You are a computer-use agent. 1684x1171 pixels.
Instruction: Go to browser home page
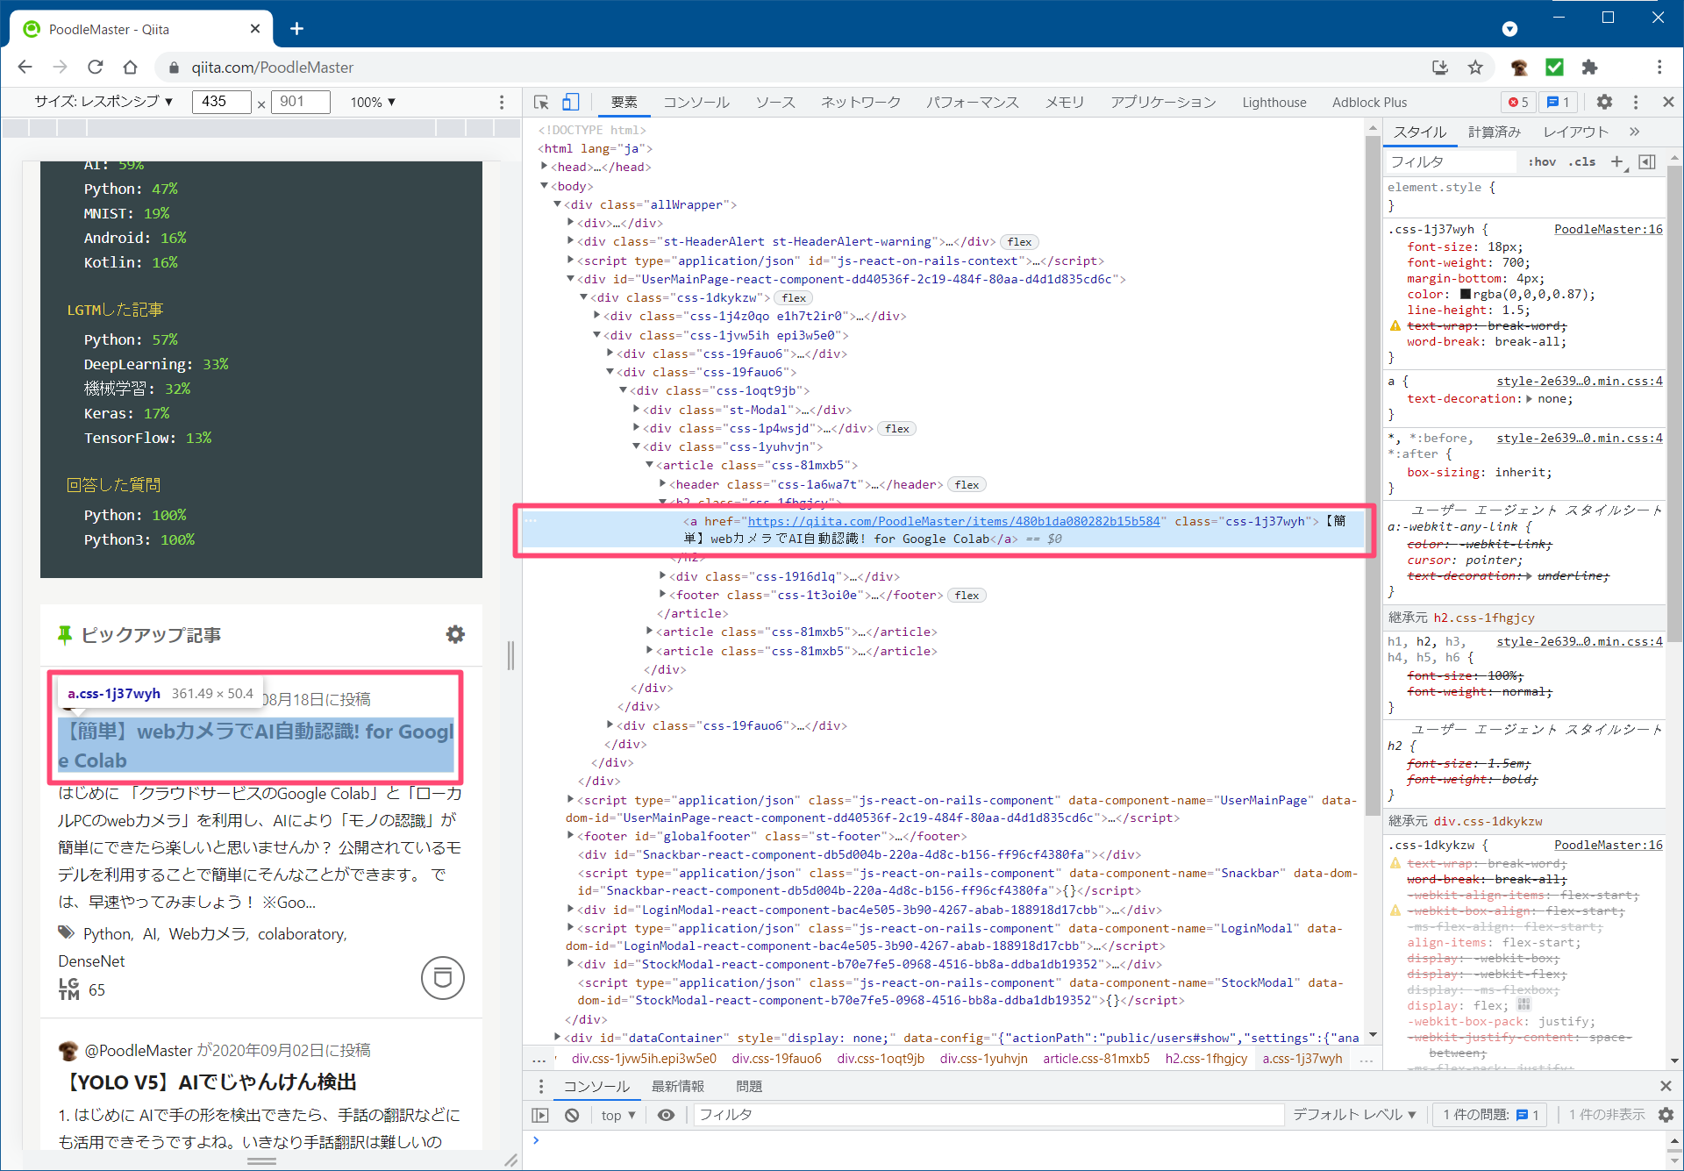pyautogui.click(x=130, y=68)
